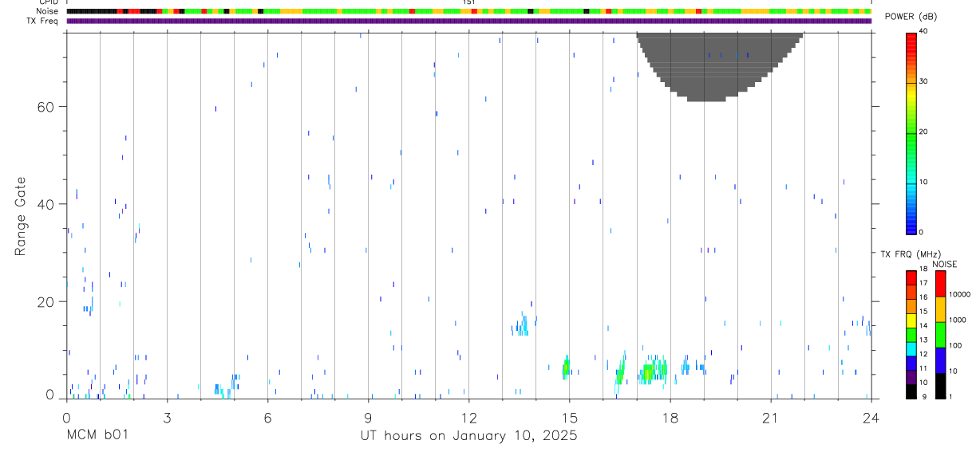The image size is (980, 452).
Task: Click the "6" tick on the UT hours axis
Action: (x=267, y=418)
